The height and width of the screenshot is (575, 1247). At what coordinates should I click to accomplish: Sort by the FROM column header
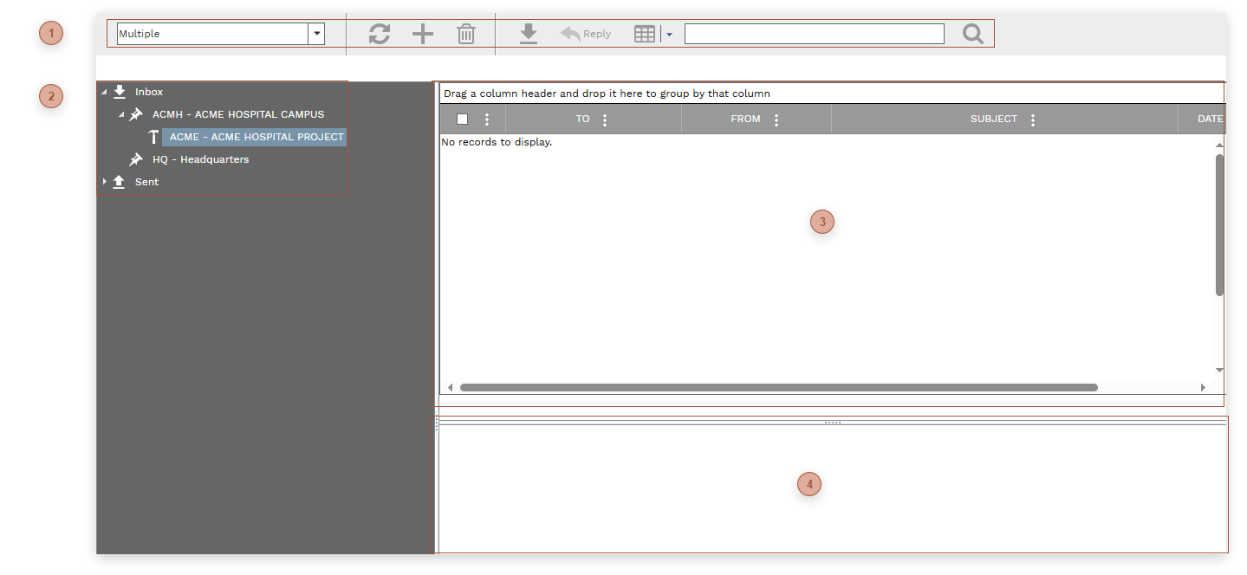745,120
